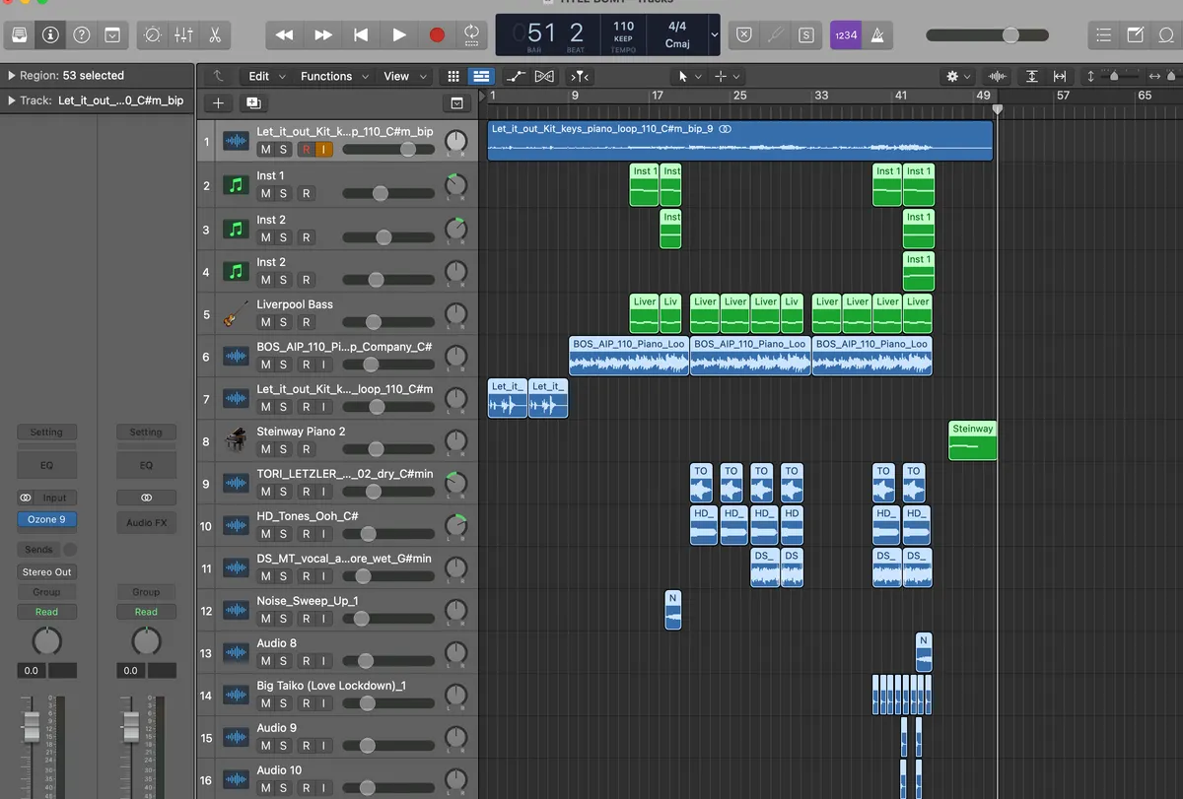This screenshot has width=1183, height=799.
Task: Add a new track with plus button
Action: pos(218,103)
